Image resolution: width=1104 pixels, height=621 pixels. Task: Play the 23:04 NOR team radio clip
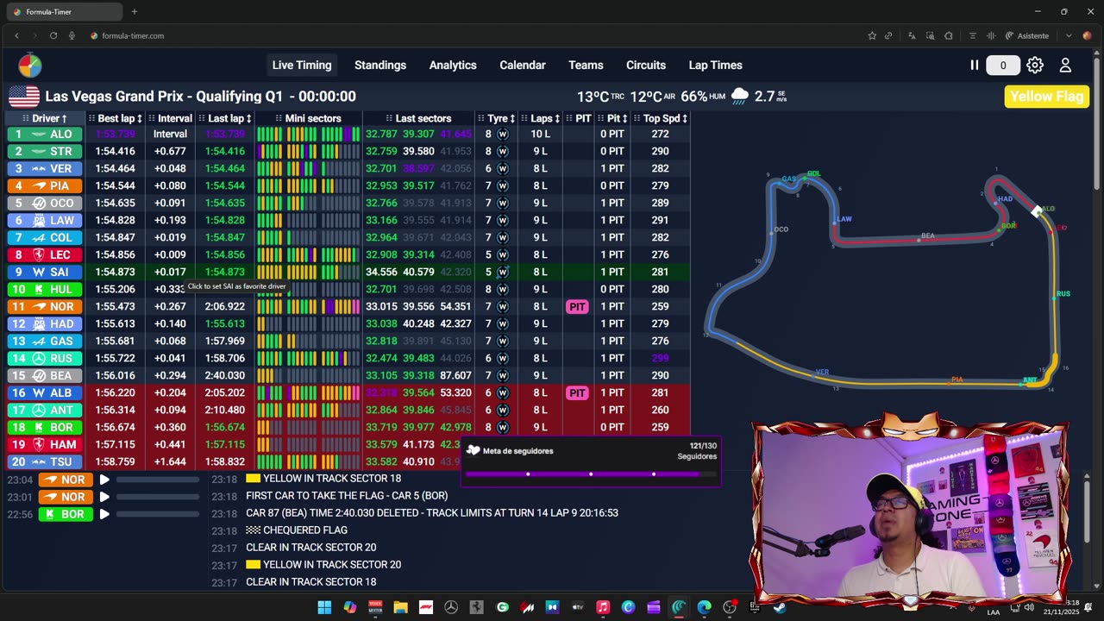(104, 480)
